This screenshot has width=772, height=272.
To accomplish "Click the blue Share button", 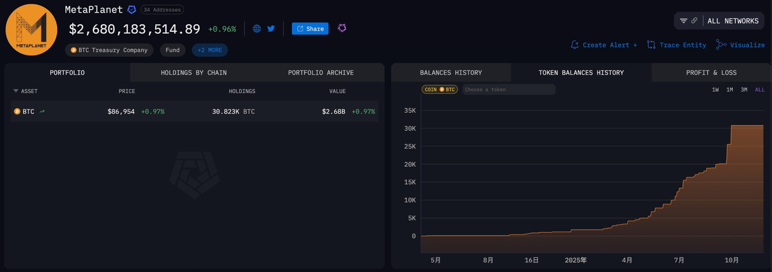I will (310, 28).
